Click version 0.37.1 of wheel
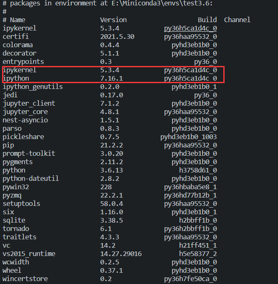This screenshot has height=284, width=278. [111, 270]
